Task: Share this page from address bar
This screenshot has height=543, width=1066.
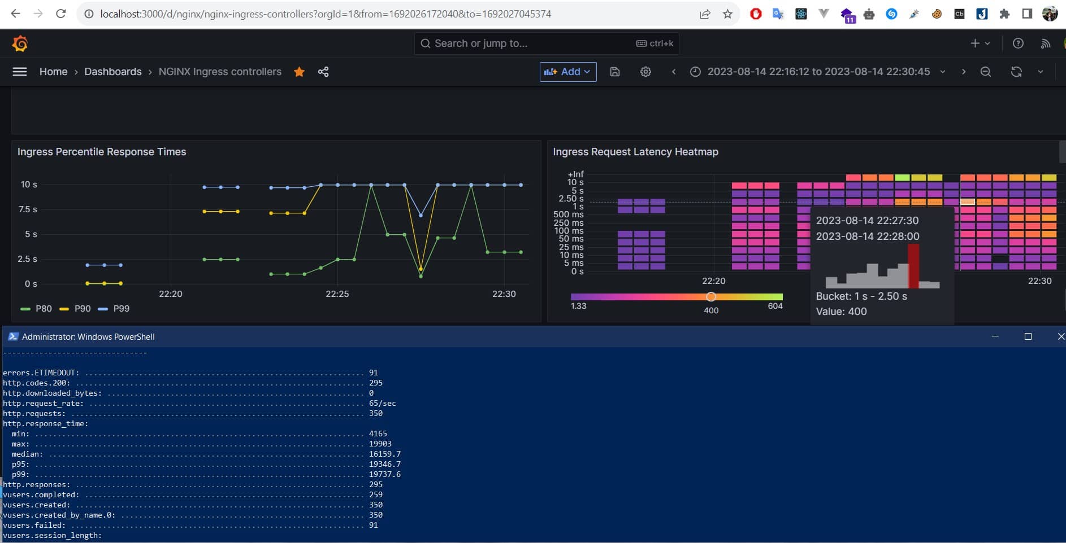Action: 705,14
